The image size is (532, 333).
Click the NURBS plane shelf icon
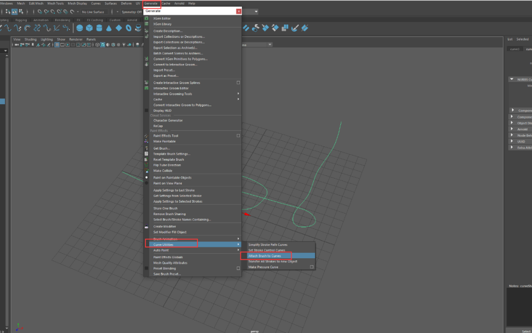(119, 28)
